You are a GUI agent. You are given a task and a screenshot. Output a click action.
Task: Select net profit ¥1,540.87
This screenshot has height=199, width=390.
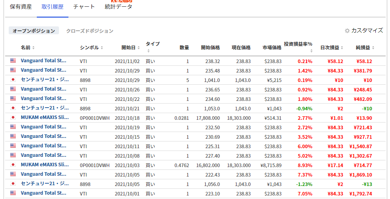[361, 147]
